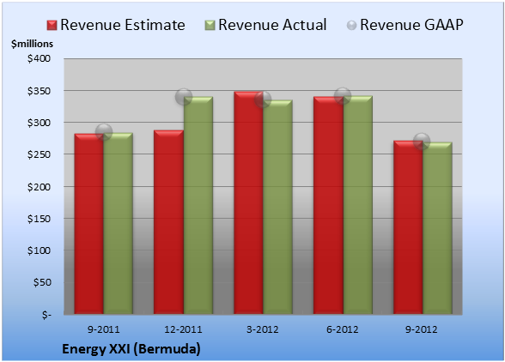This screenshot has width=505, height=362.
Task: Click the "$100" y-axis label
Action: pos(39,250)
